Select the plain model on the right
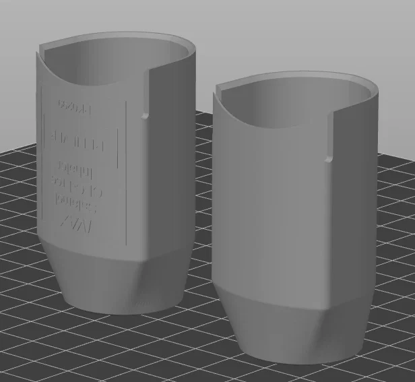The height and width of the screenshot is (382, 415). coord(295,217)
